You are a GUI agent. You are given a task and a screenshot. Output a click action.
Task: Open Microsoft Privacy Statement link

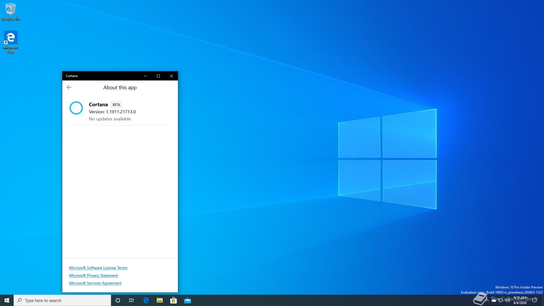(x=93, y=275)
